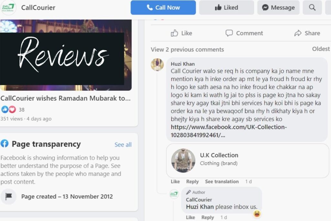Click the Share arrow icon
The width and height of the screenshot is (331, 221).
click(298, 33)
